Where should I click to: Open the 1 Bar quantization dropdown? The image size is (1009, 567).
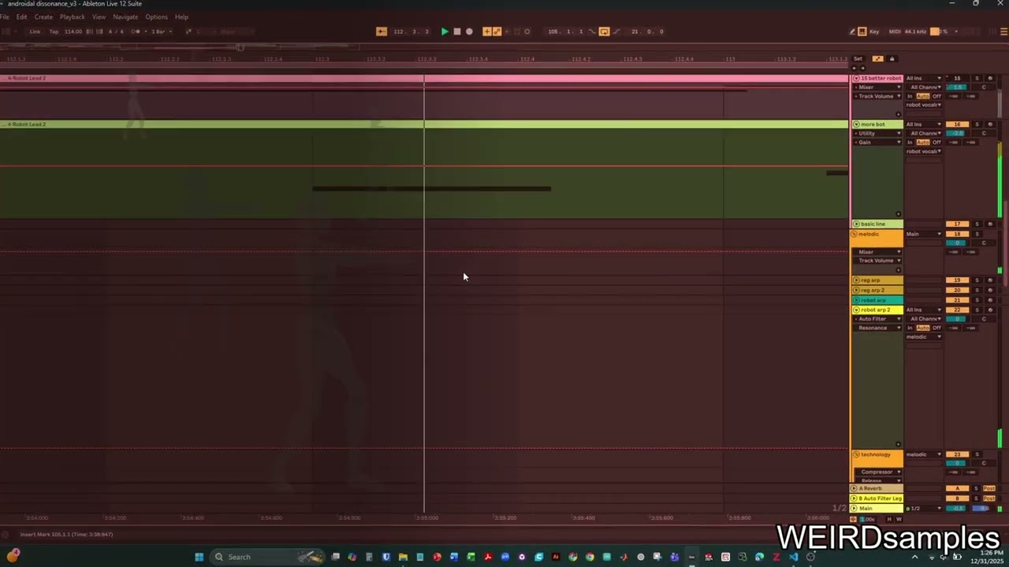tap(161, 31)
